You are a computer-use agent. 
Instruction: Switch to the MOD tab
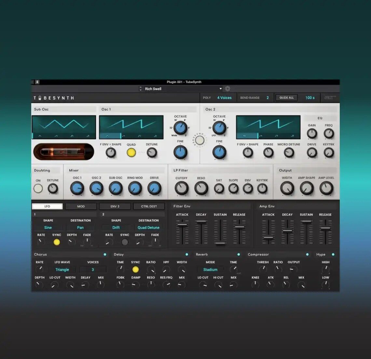[81, 206]
